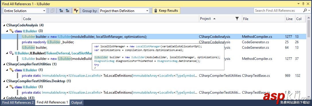Screen dimensions: 312x106
Task: Collapse the CodeAnalysis (43) group
Action: click(4, 98)
